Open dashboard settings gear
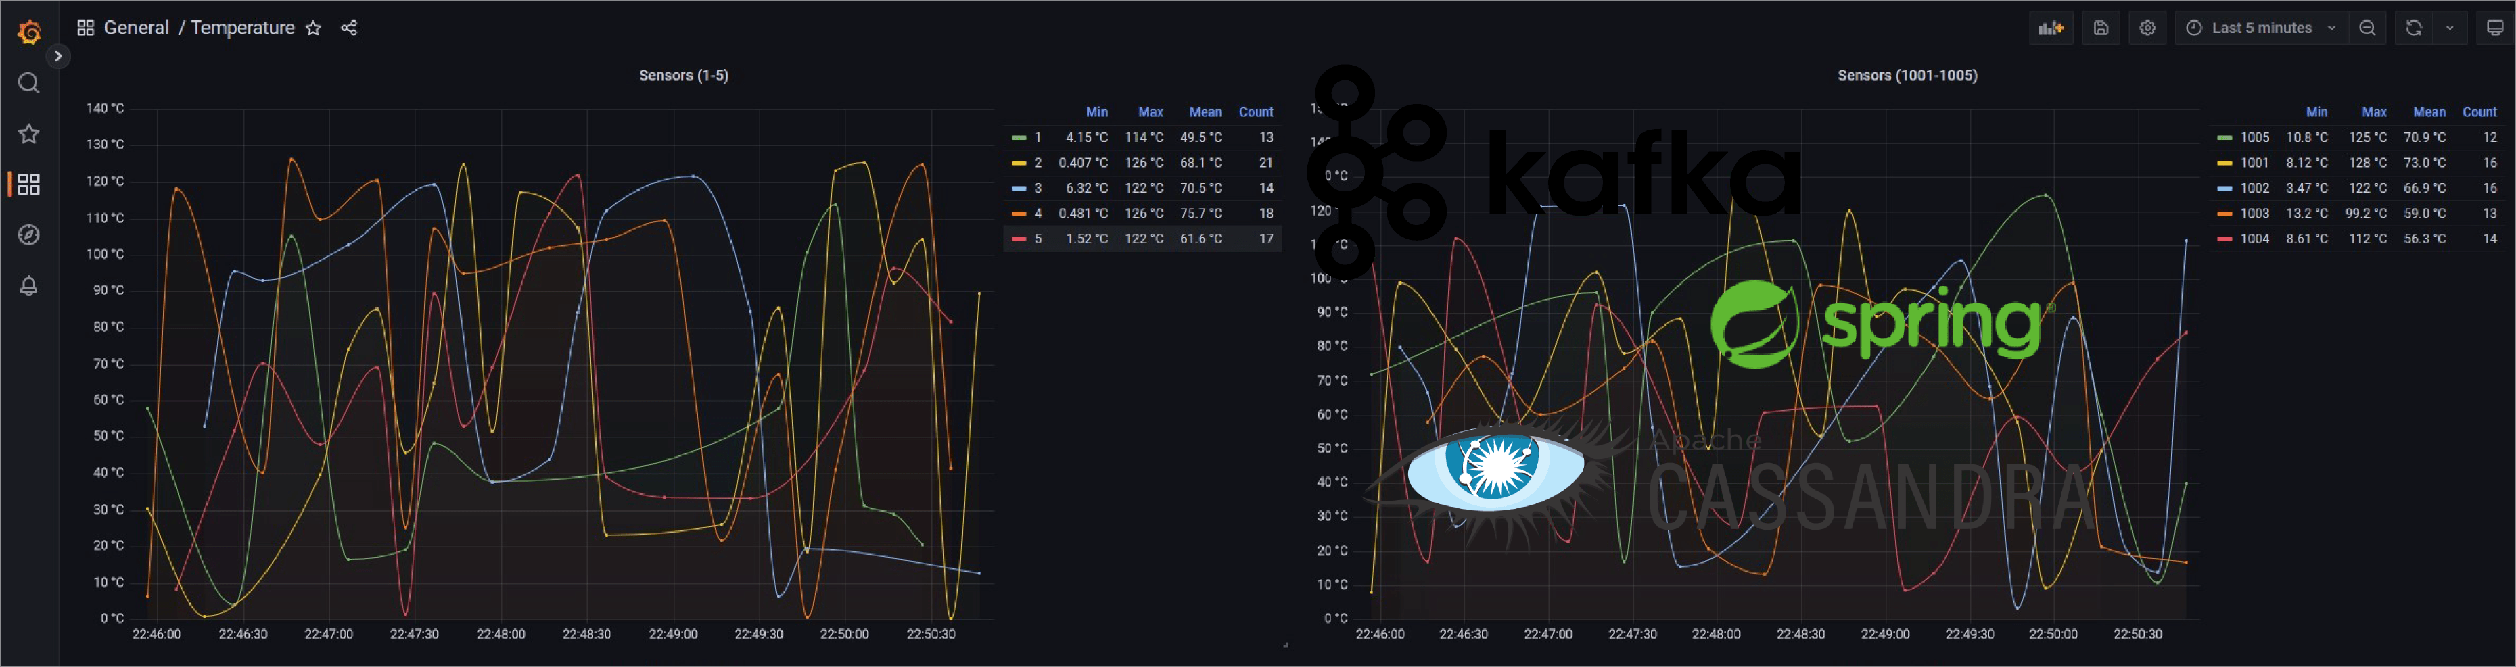Image resolution: width=2516 pixels, height=667 pixels. [2147, 27]
